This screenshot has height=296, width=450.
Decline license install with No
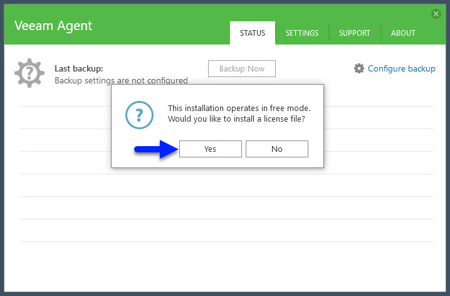(276, 149)
